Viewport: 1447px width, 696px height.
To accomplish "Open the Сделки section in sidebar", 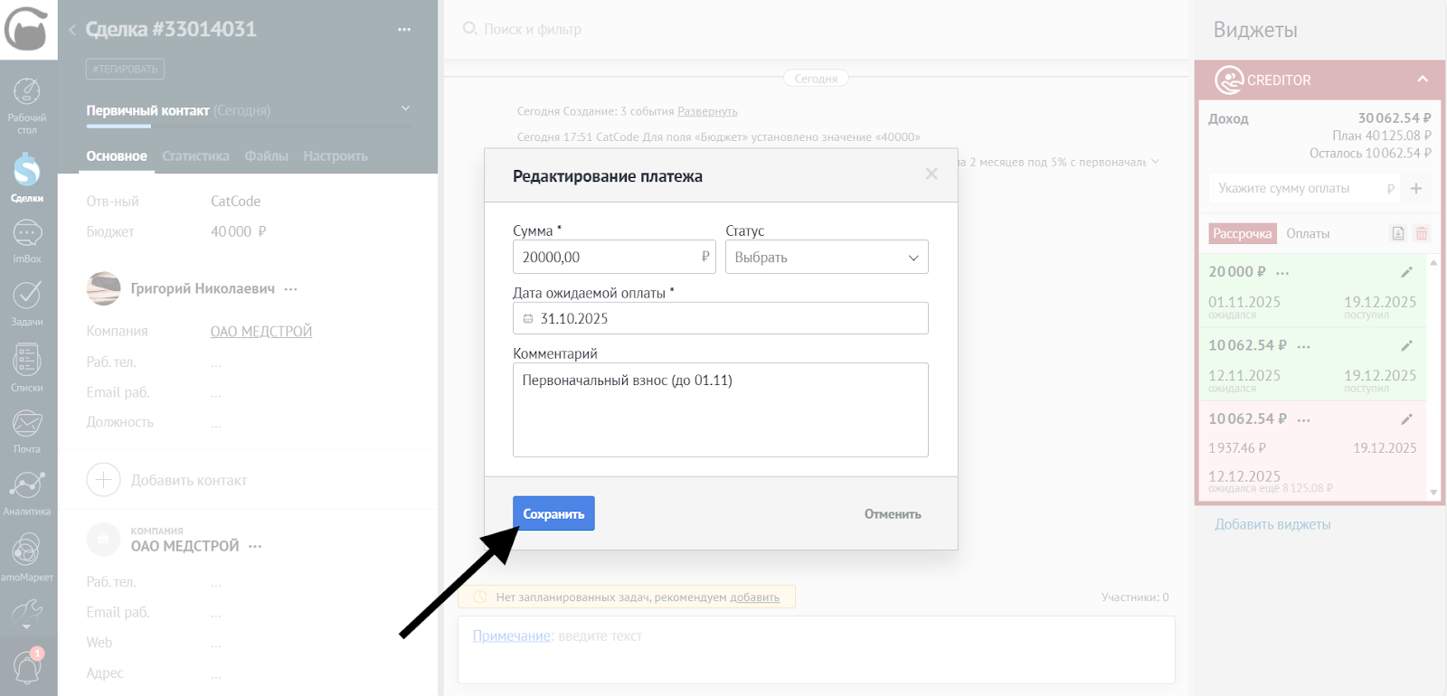I will tap(27, 176).
